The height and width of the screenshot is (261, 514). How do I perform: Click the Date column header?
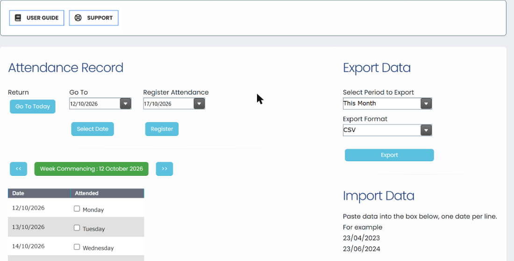pos(39,193)
